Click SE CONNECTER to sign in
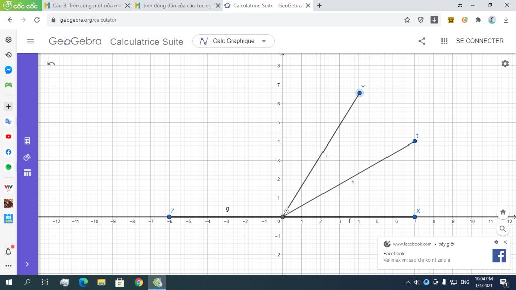The image size is (516, 290). [480, 41]
